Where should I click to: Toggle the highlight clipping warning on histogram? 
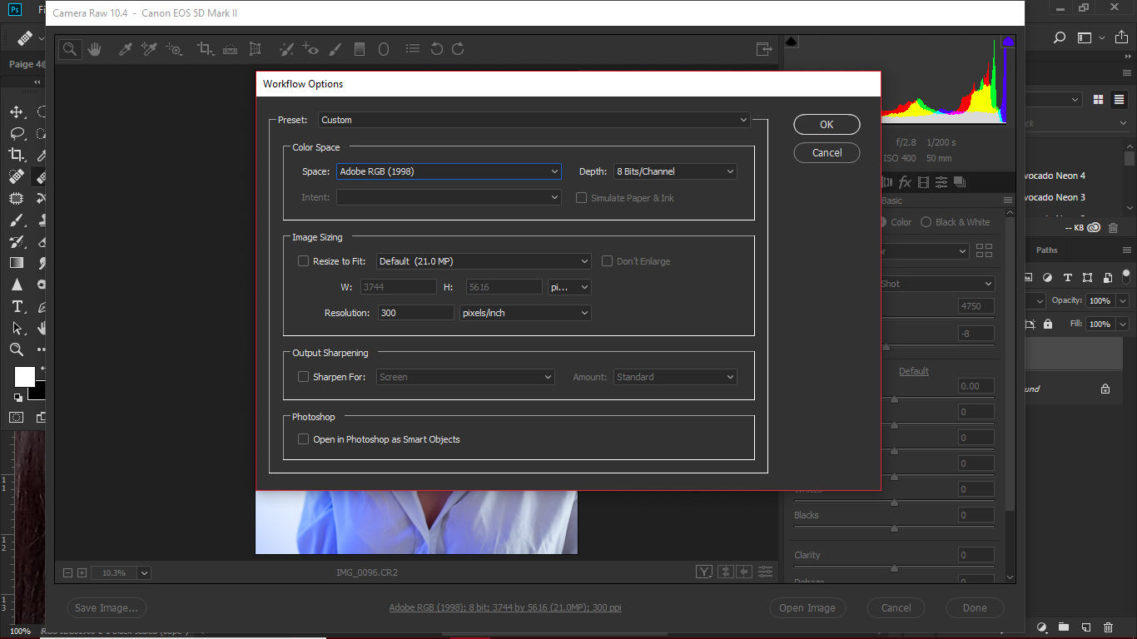pyautogui.click(x=1008, y=41)
